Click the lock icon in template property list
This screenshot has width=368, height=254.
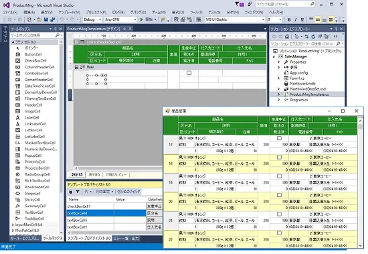[71, 192]
